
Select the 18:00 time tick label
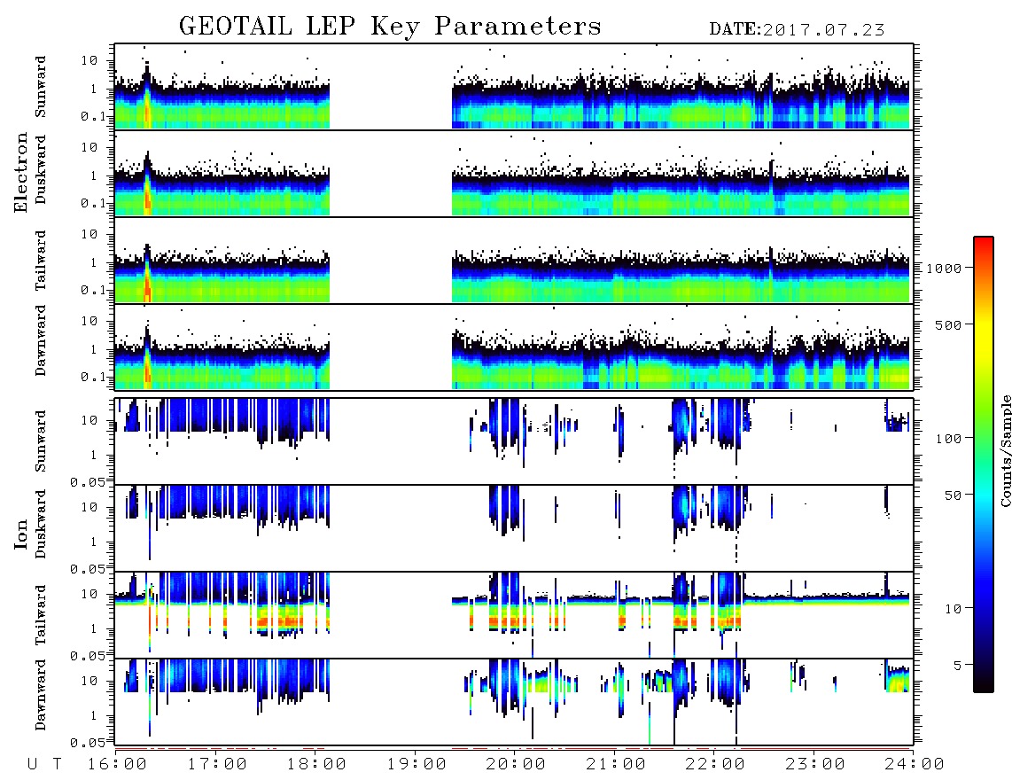[316, 765]
